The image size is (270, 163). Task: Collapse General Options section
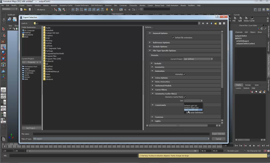[150, 33]
